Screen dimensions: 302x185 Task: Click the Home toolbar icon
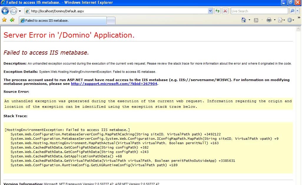(244, 20)
